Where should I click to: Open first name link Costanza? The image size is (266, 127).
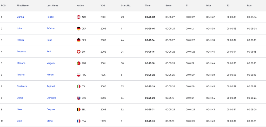22,86
